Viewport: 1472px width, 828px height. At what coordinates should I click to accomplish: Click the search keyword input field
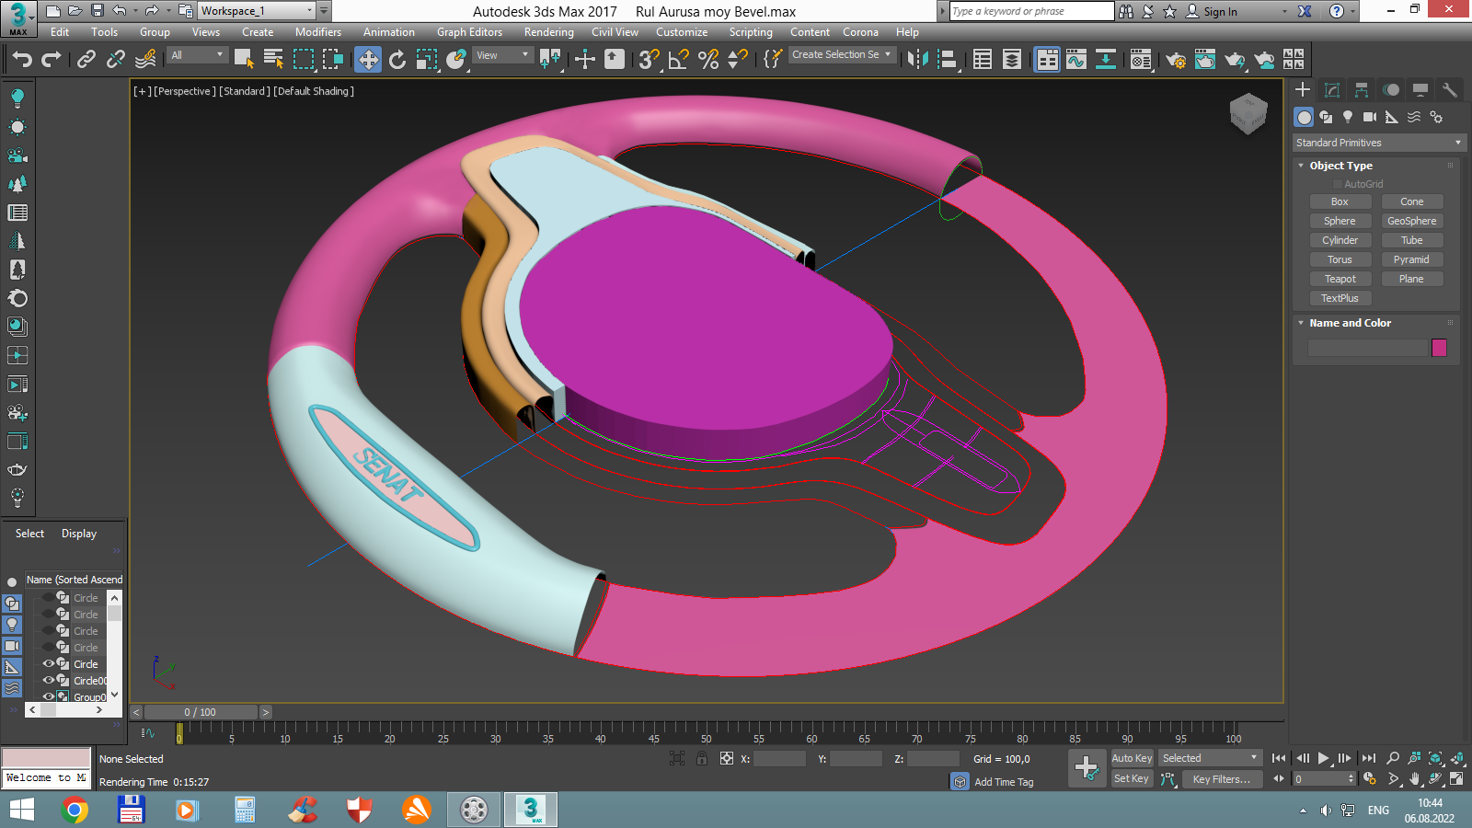[x=1031, y=11]
